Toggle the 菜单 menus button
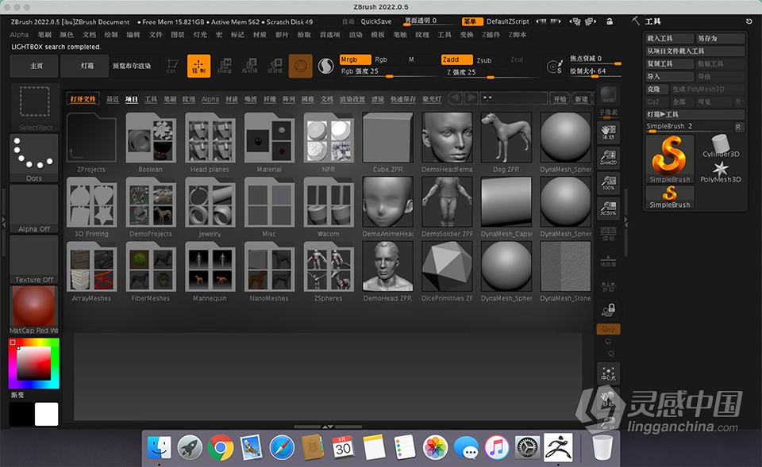This screenshot has width=762, height=467. 471,21
